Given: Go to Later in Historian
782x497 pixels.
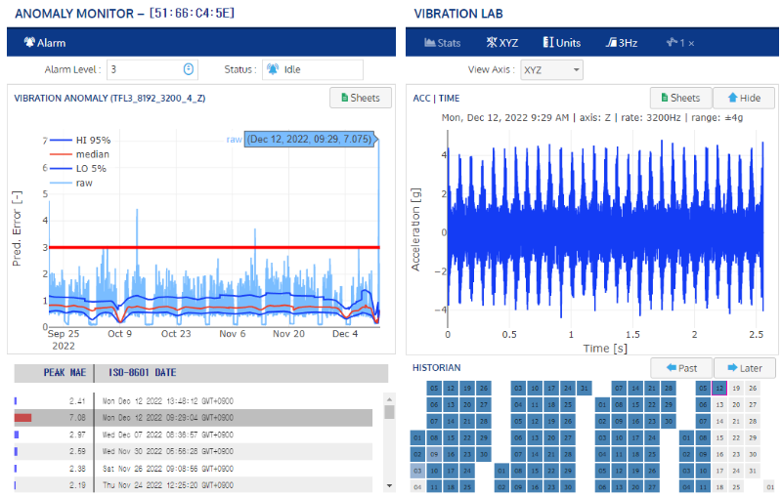Looking at the screenshot, I should pyautogui.click(x=744, y=367).
